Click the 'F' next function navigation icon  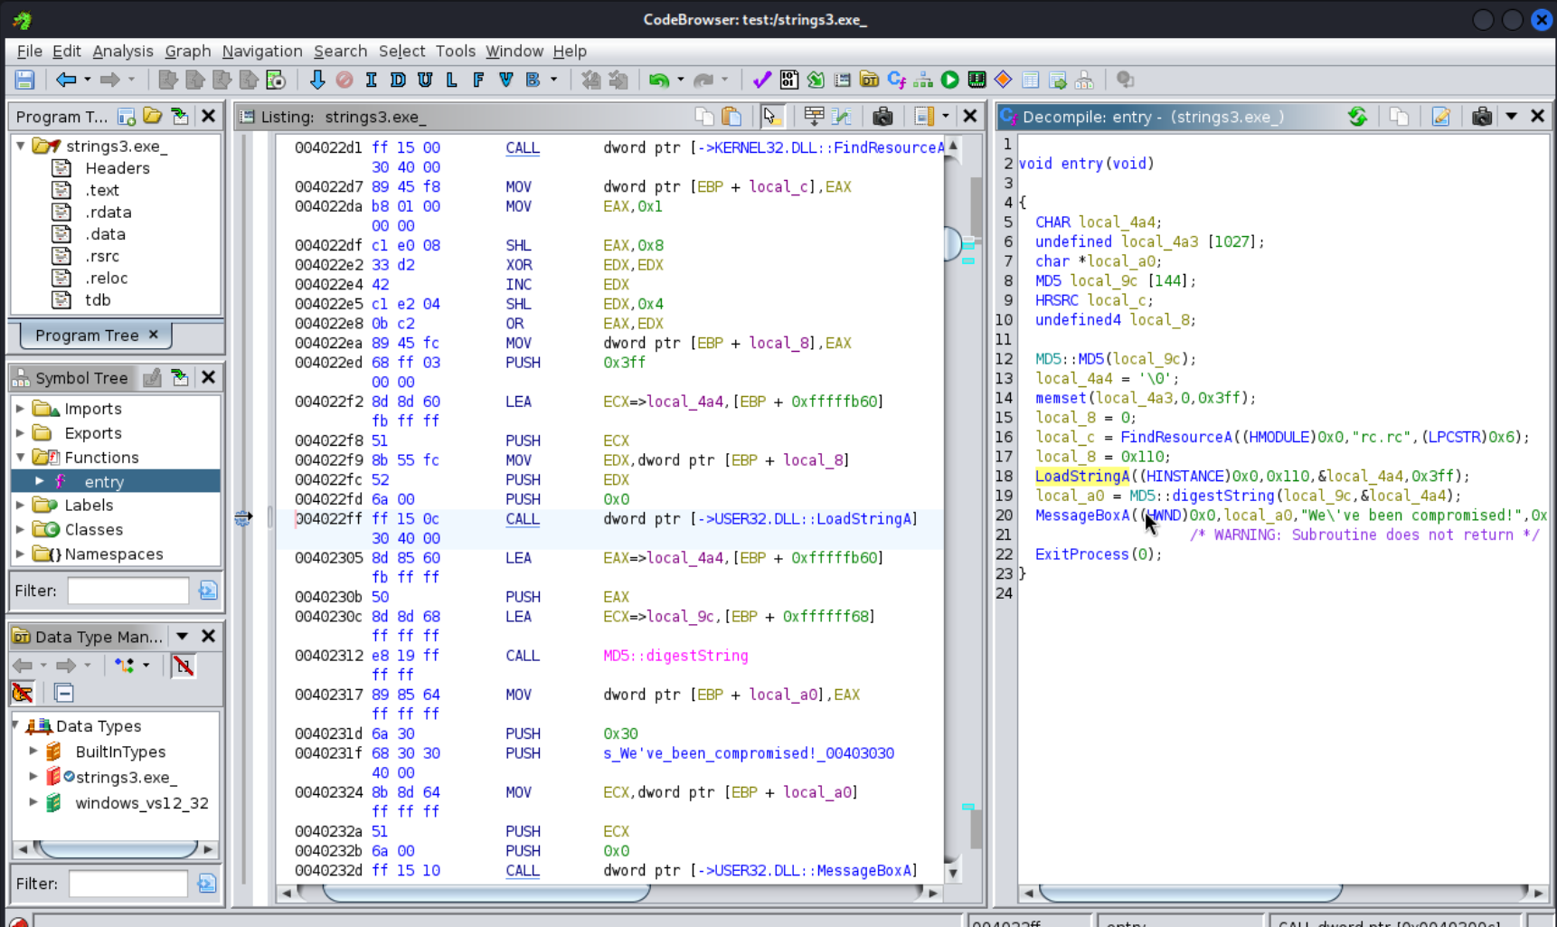tap(478, 80)
